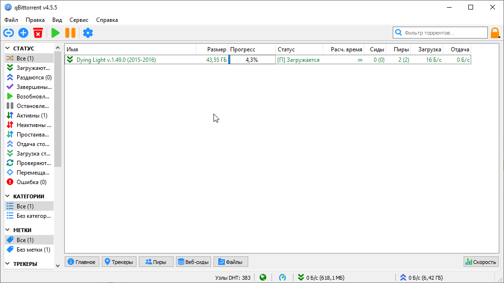
Task: Click the 4,3% progress bar
Action: (252, 60)
